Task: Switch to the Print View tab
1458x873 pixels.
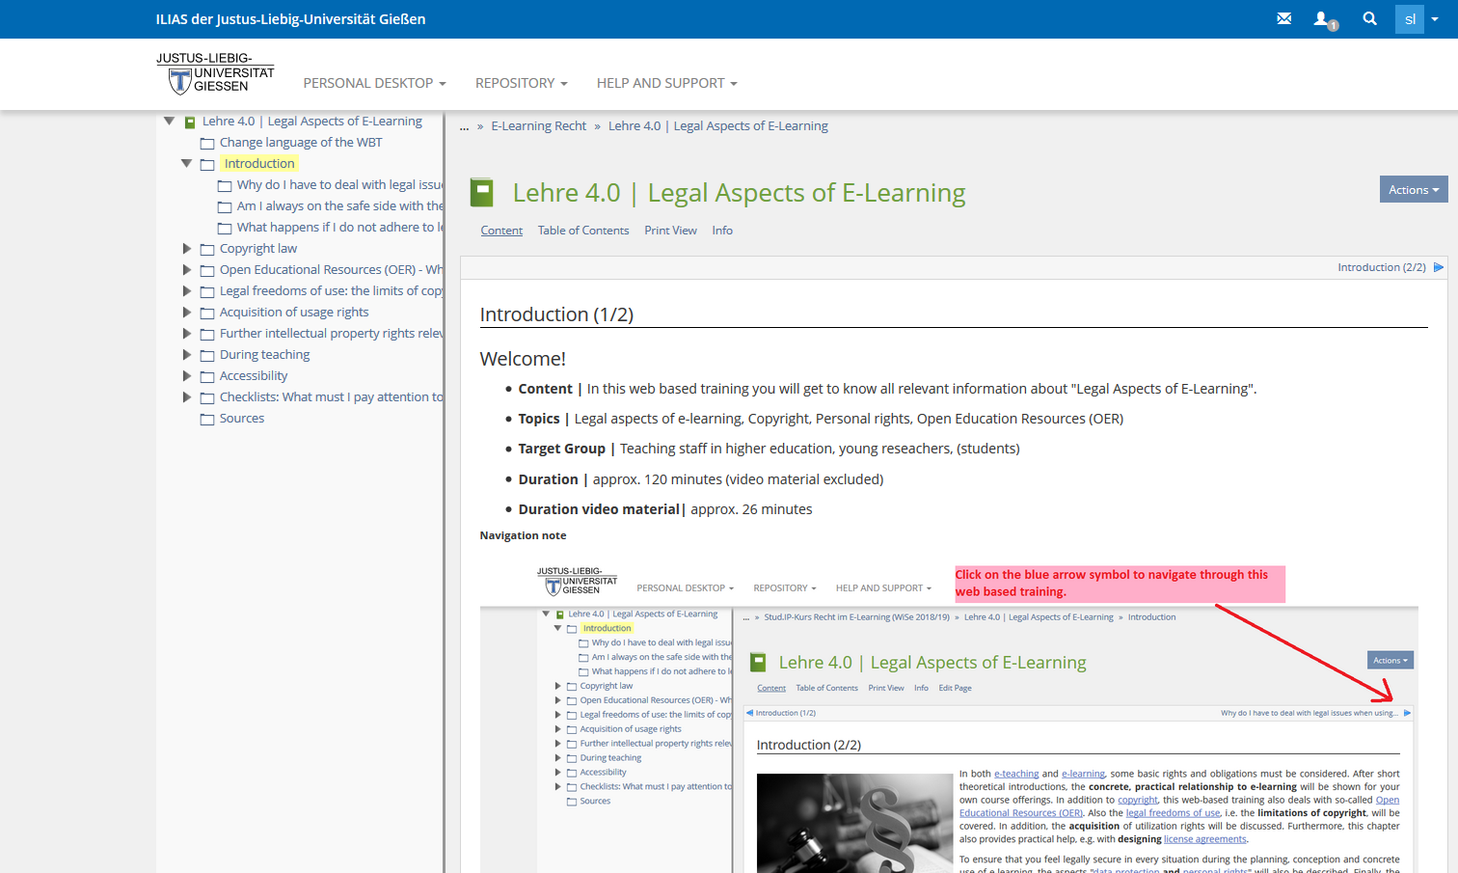Action: (x=670, y=231)
